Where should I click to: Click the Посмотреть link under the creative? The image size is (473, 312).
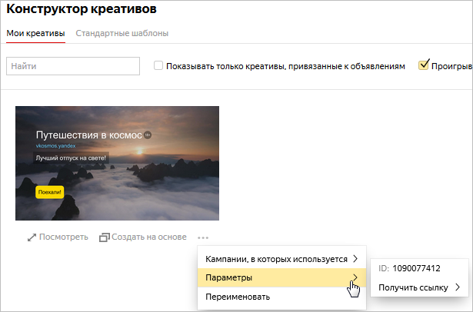(64, 237)
